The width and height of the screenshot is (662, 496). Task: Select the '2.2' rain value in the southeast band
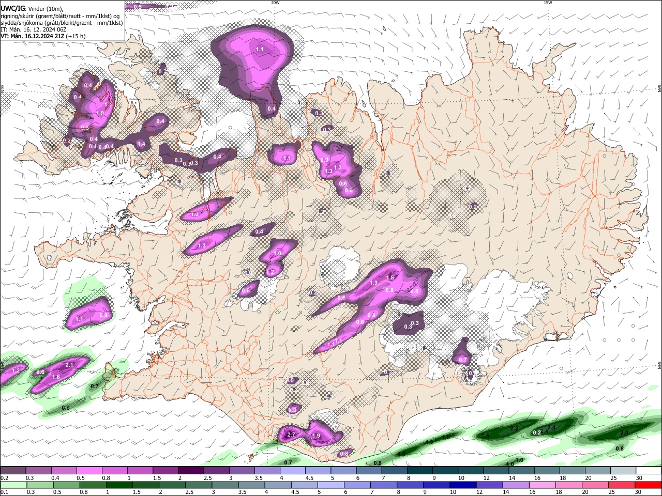[x=514, y=429]
